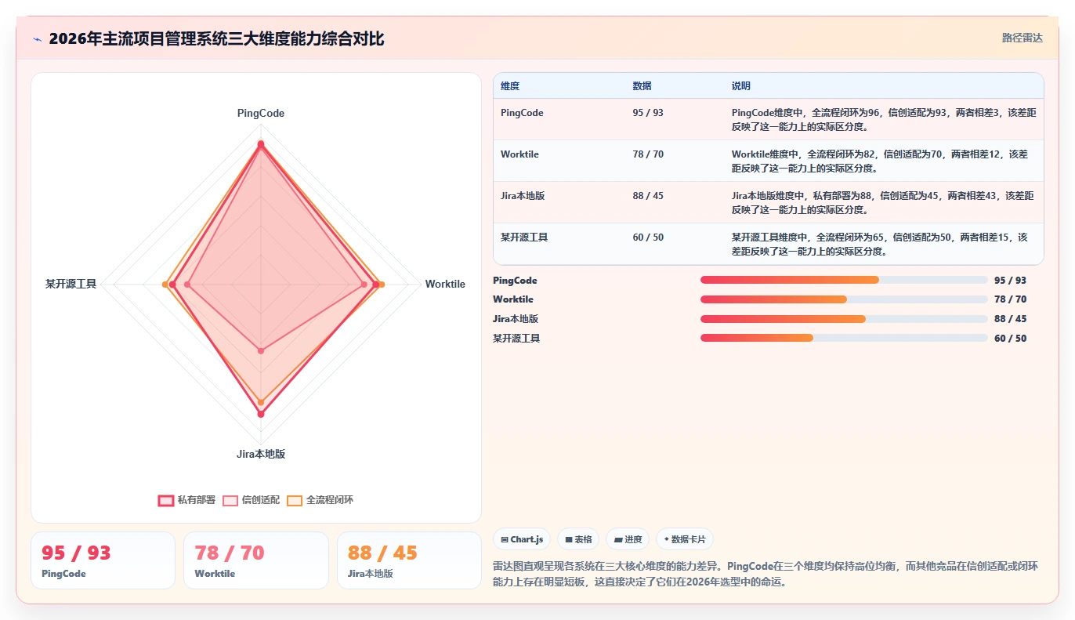Screen dimensions: 1075x620
Task: Click the lightning icon beside the title
Action: click(37, 39)
